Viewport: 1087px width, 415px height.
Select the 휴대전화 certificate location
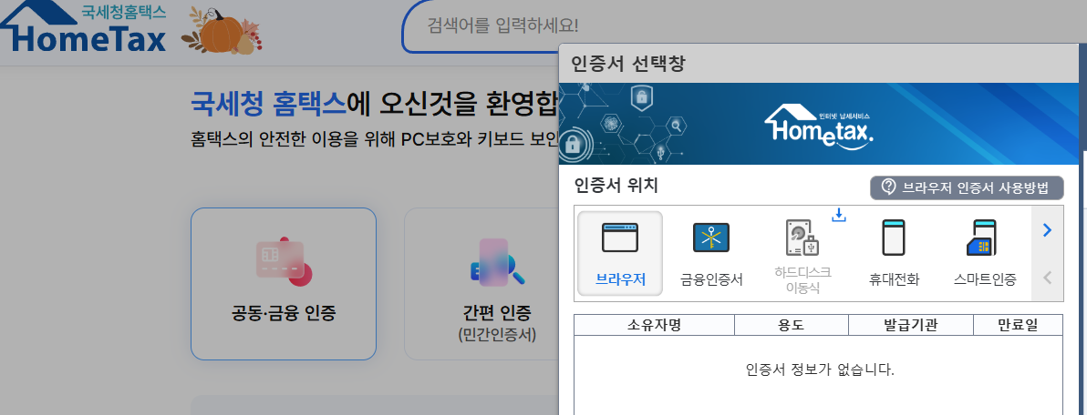[895, 253]
